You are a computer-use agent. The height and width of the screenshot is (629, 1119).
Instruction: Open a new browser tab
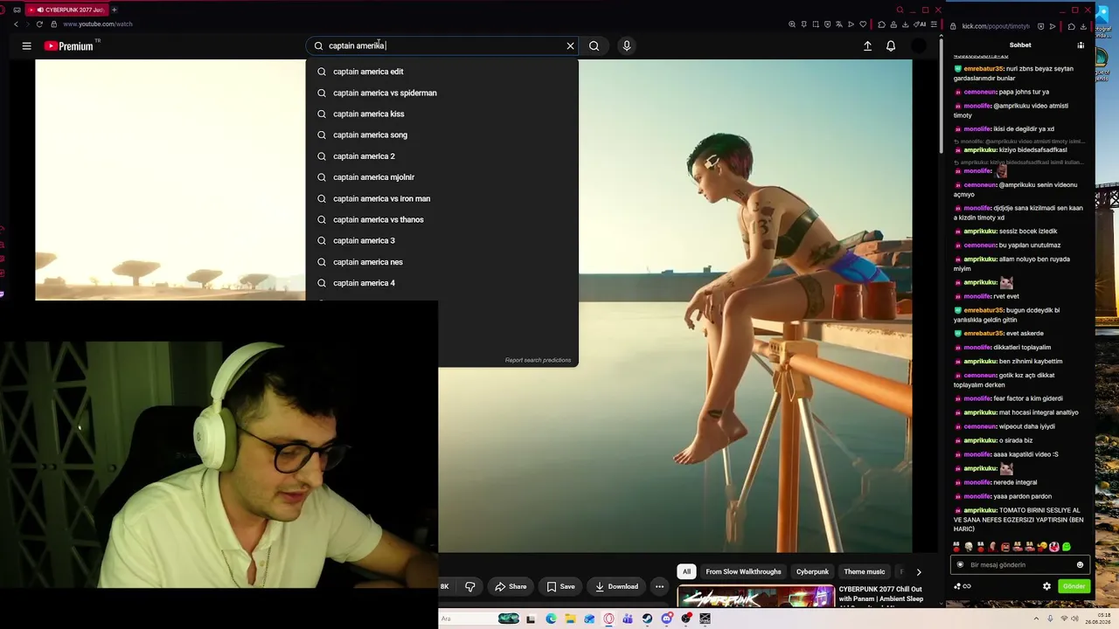(114, 10)
